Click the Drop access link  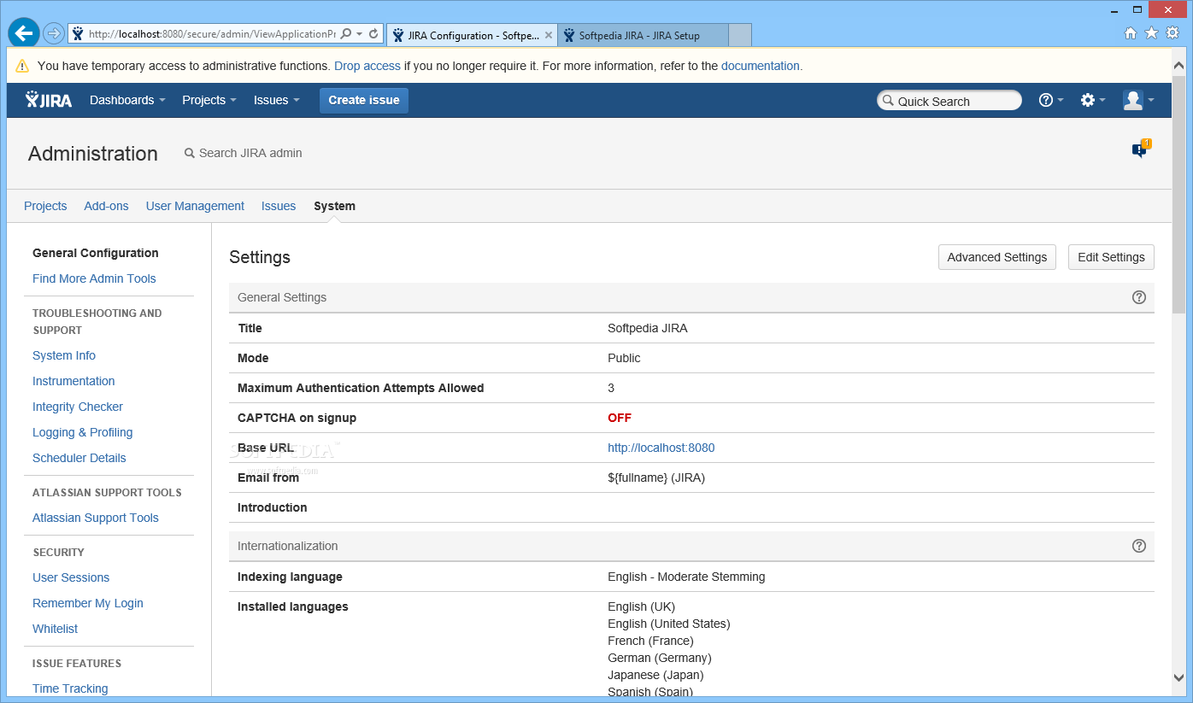367,66
